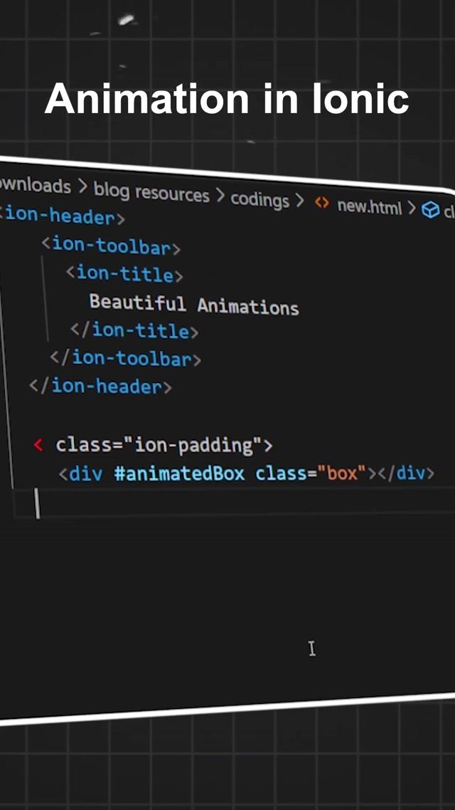
Task: Click the closing ion-toolbar tag
Action: 125,358
